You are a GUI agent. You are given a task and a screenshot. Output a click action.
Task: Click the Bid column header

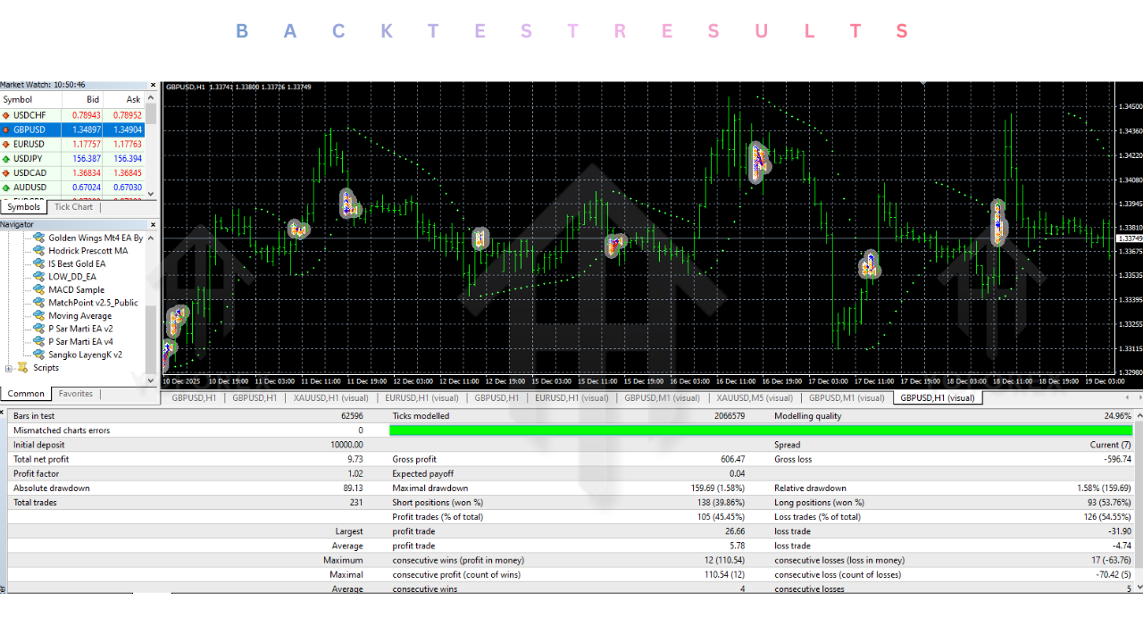(92, 100)
